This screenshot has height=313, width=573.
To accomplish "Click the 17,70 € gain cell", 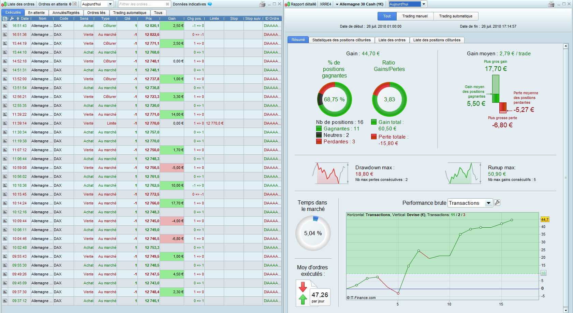I will (172, 203).
